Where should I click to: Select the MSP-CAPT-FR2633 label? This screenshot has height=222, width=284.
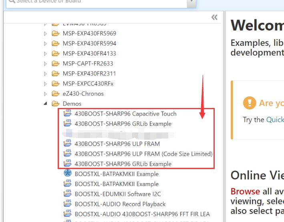click(88, 63)
